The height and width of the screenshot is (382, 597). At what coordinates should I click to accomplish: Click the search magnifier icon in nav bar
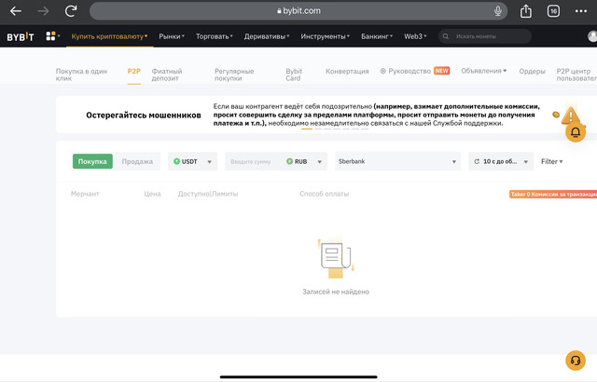tap(446, 36)
